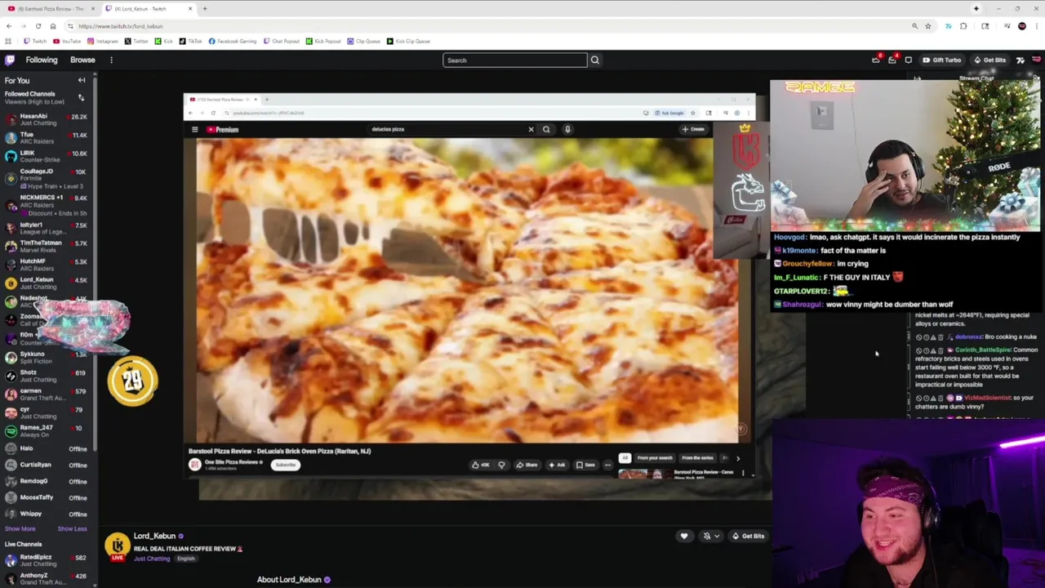Screen dimensions: 1045x588
Task: Open Ramee_247 channel in sidebar
Action: coord(48,430)
